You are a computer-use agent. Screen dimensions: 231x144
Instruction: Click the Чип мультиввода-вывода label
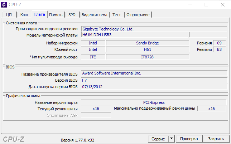54,57
